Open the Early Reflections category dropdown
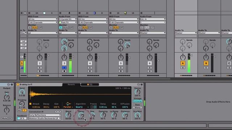Image resolution: width=232 pixels, height=130 pixels. [45, 115]
